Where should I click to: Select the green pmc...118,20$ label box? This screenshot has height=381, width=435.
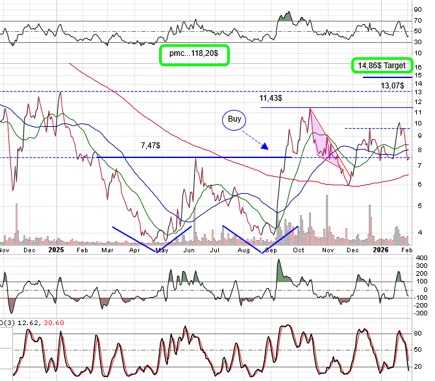(x=195, y=56)
